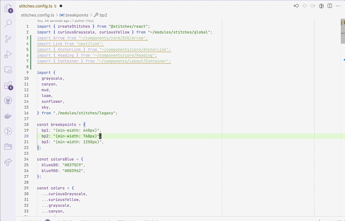Open the Live Share arrow icon

tap(8, 162)
